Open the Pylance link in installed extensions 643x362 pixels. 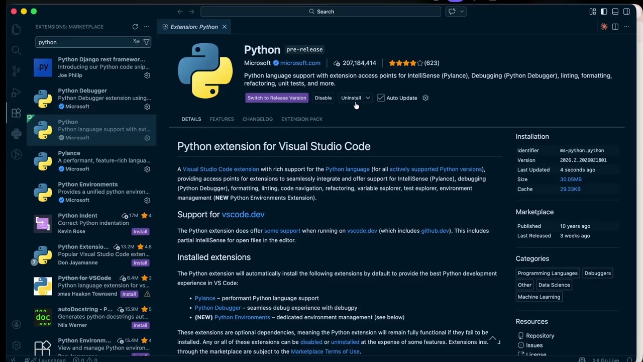point(205,298)
